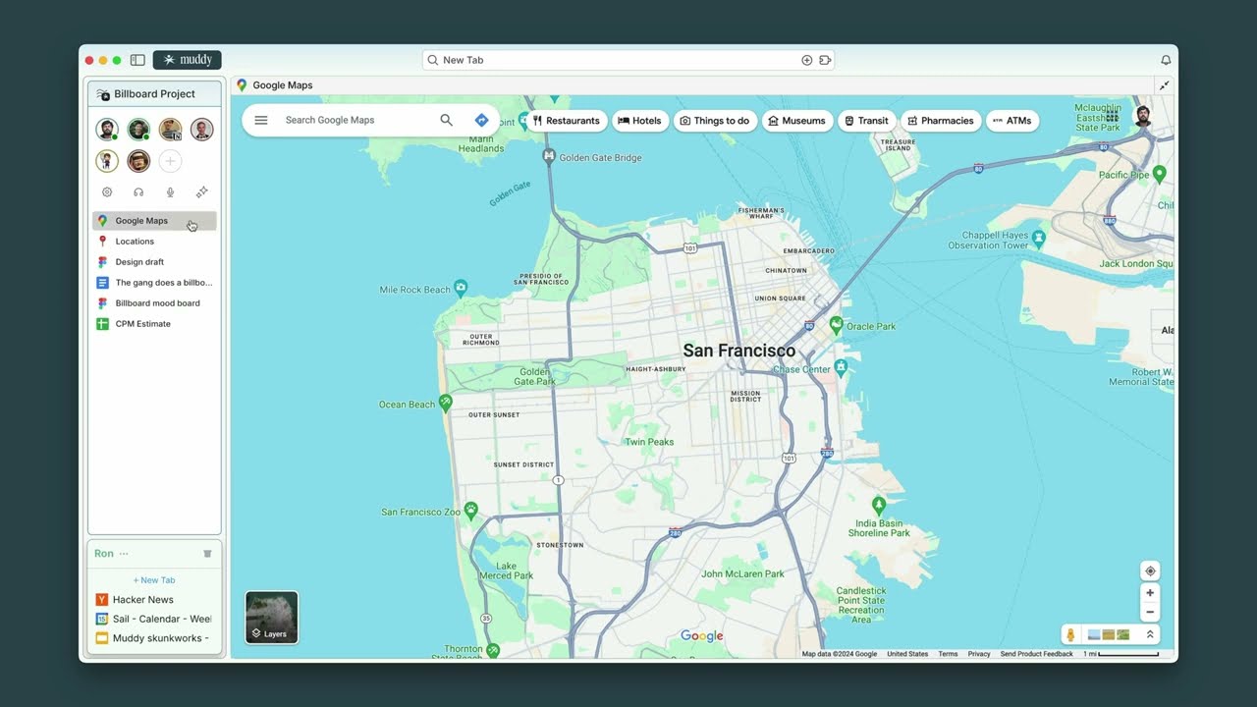Filter map by Hotels
This screenshot has width=1257, height=707.
point(639,121)
